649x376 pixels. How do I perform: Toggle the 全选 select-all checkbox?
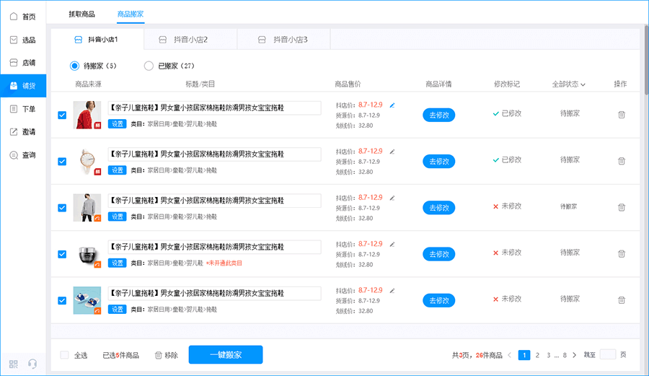click(x=65, y=355)
